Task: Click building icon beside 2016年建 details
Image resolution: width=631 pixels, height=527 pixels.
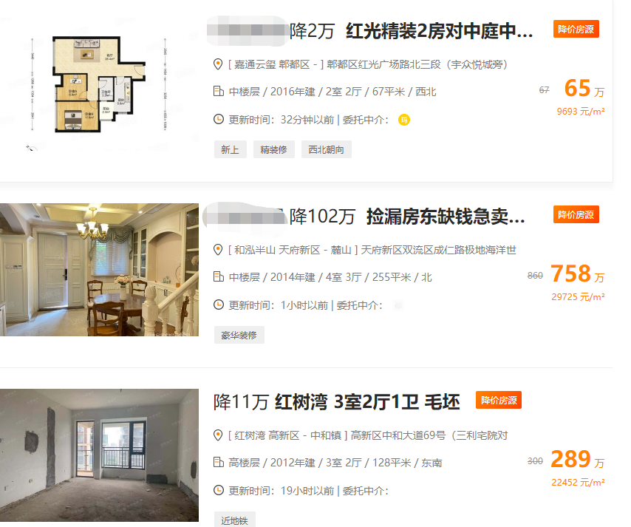Action: [x=218, y=91]
